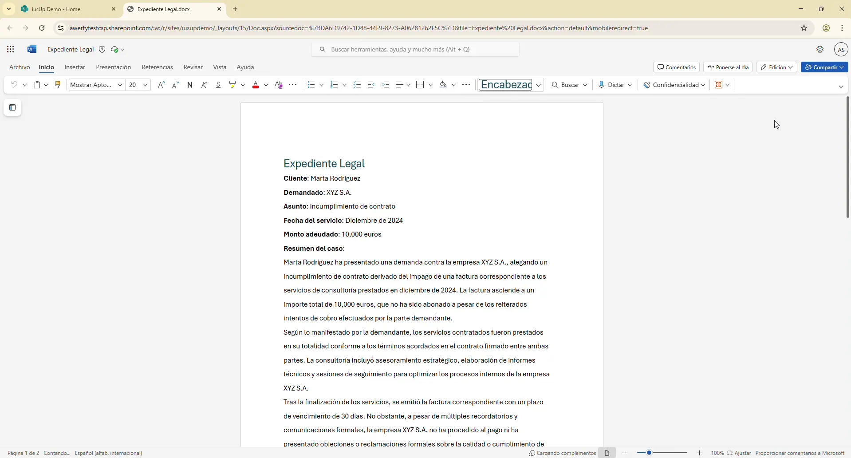The height and width of the screenshot is (458, 851).
Task: Increase font size with the grow button
Action: point(162,85)
